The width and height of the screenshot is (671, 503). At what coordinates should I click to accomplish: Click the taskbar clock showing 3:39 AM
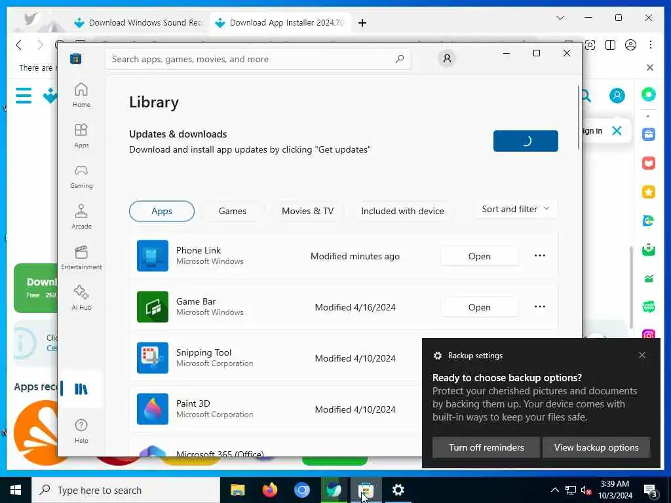pyautogui.click(x=615, y=490)
